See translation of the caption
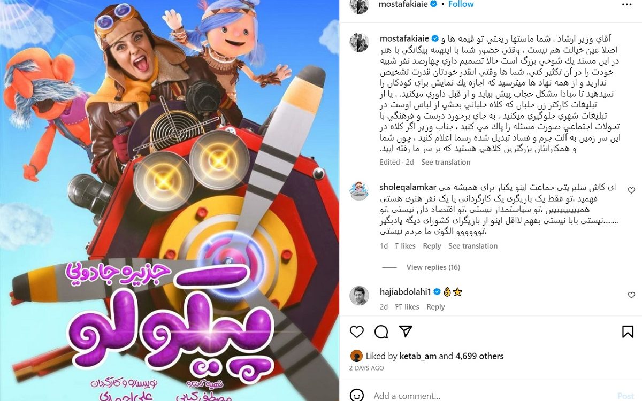This screenshot has width=642, height=401. tap(446, 162)
